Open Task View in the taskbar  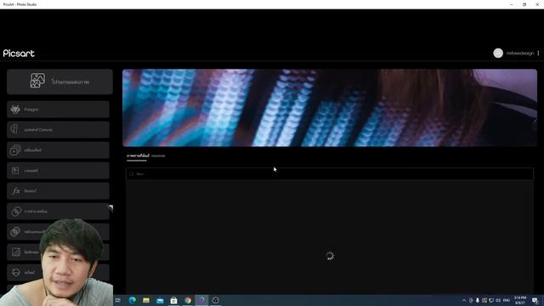(x=118, y=300)
